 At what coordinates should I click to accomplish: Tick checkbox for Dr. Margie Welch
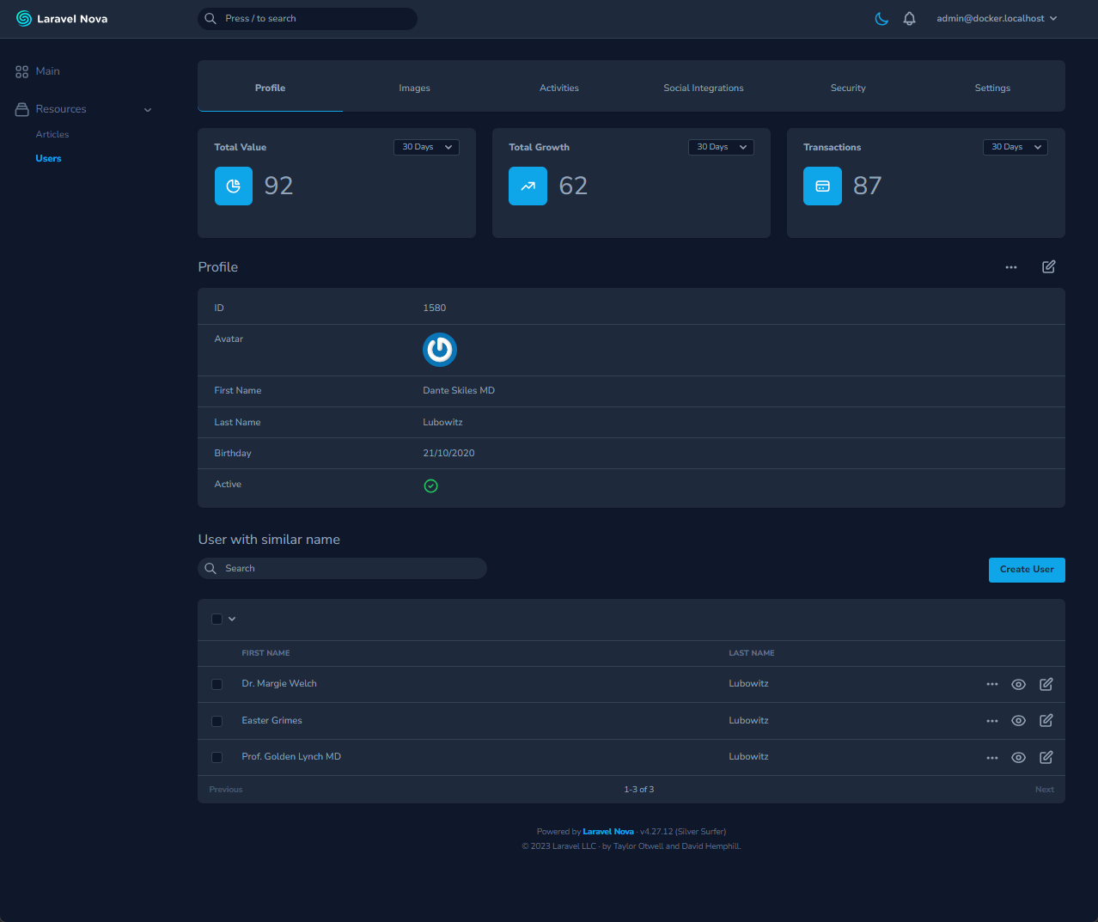click(217, 685)
